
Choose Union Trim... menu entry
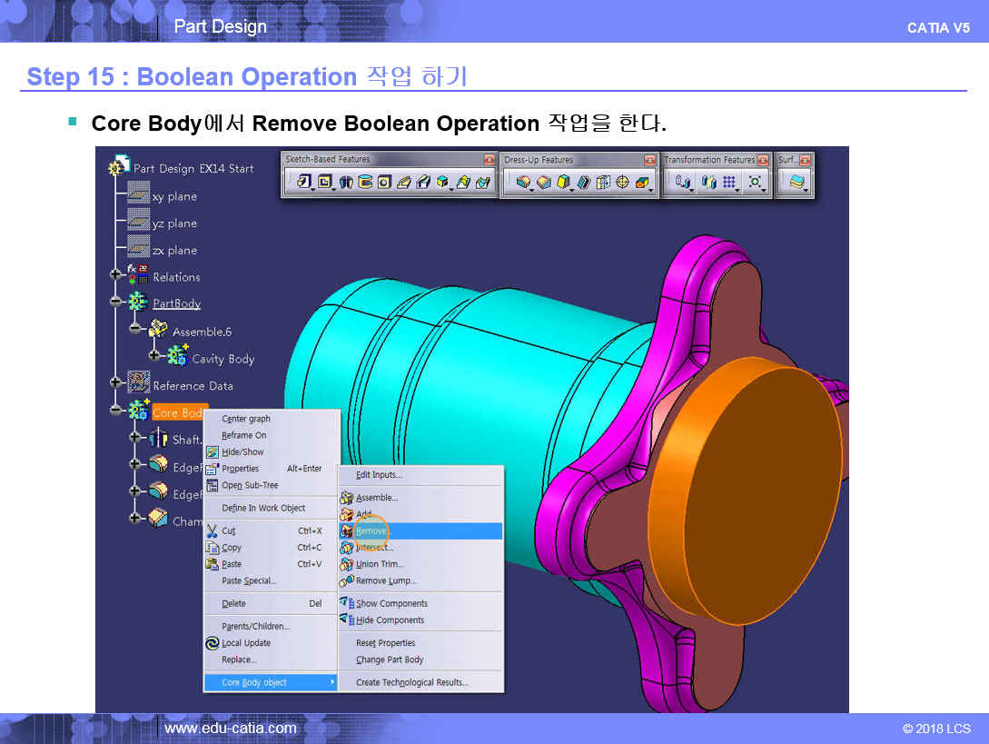pos(380,564)
